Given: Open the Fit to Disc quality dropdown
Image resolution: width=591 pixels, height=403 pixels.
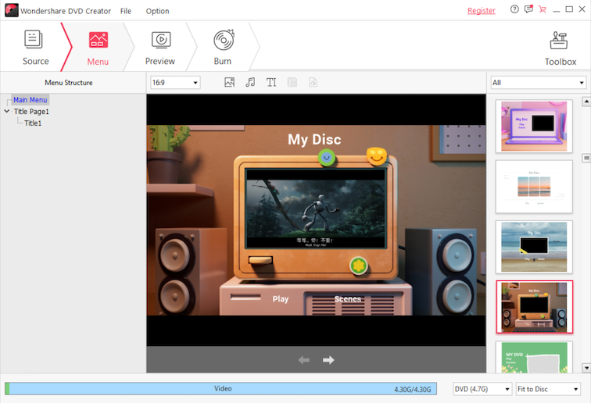Looking at the screenshot, I should pyautogui.click(x=548, y=389).
